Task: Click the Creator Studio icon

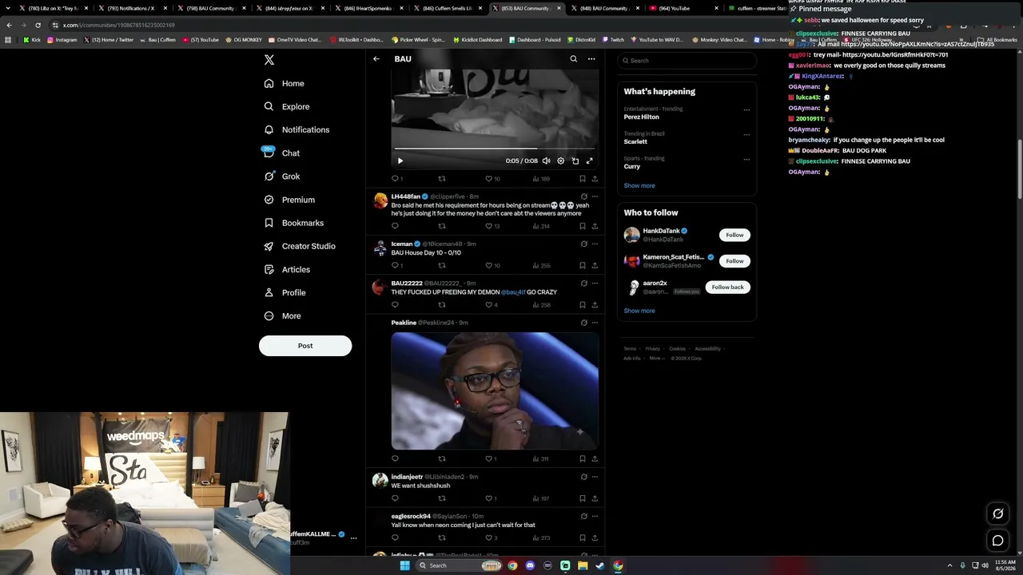Action: tap(269, 246)
